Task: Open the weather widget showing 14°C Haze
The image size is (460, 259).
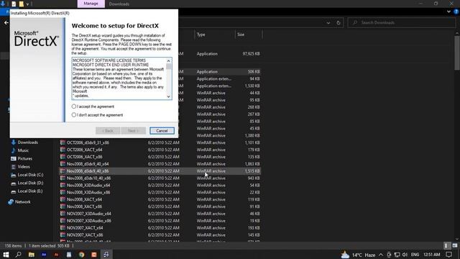Action: click(x=358, y=255)
